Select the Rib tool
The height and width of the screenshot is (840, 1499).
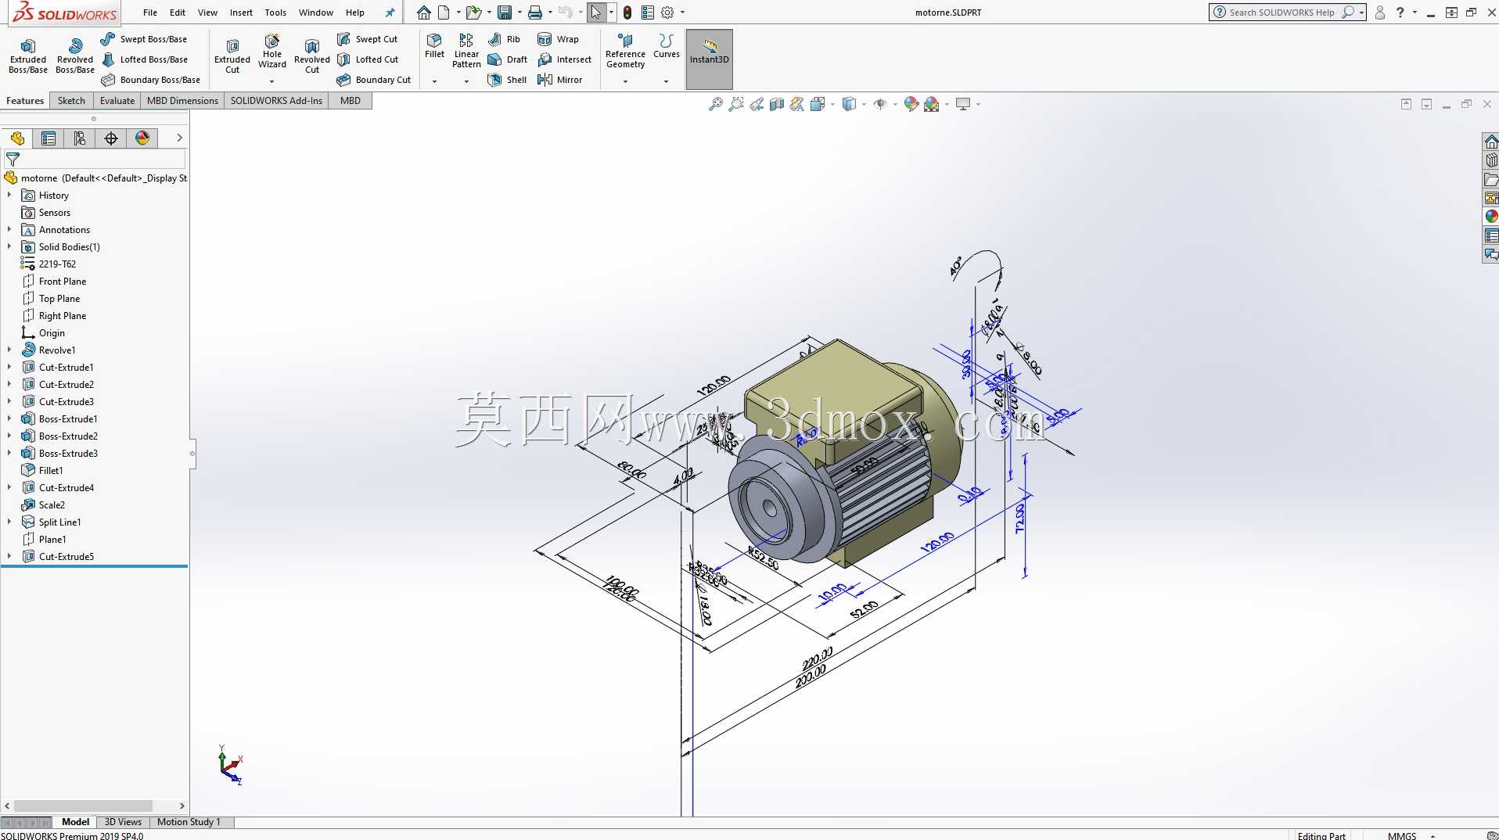tap(504, 39)
